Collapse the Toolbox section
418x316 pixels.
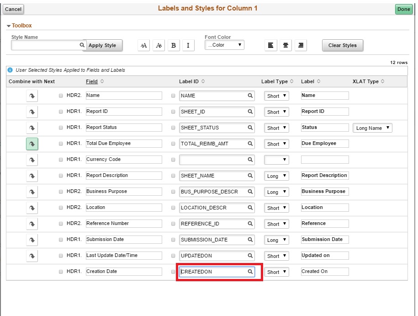(9, 26)
